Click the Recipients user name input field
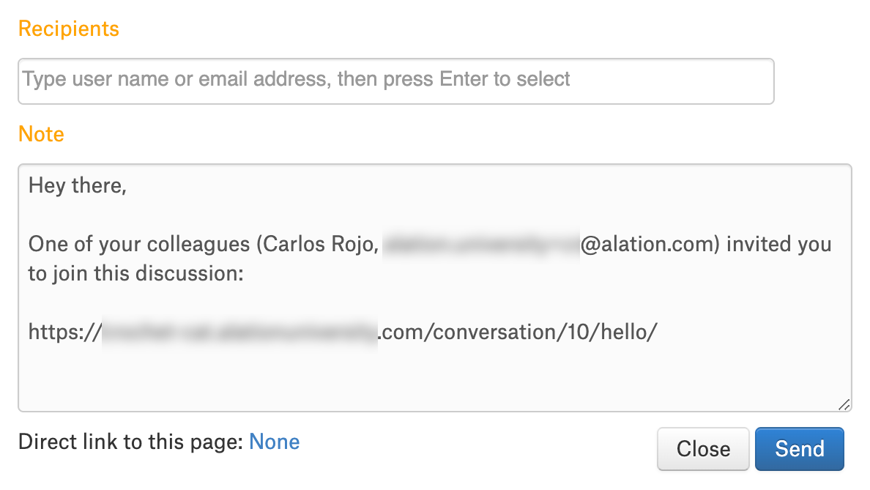Image resolution: width=870 pixels, height=490 pixels. (x=395, y=81)
